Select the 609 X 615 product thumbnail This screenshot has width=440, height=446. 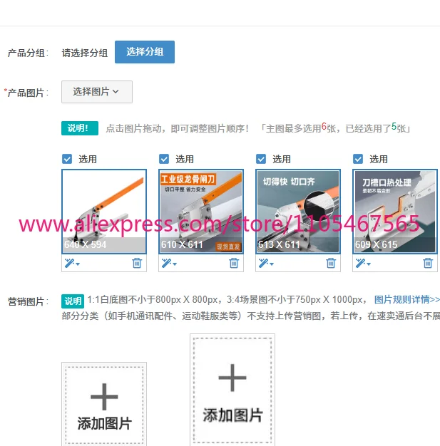point(395,212)
